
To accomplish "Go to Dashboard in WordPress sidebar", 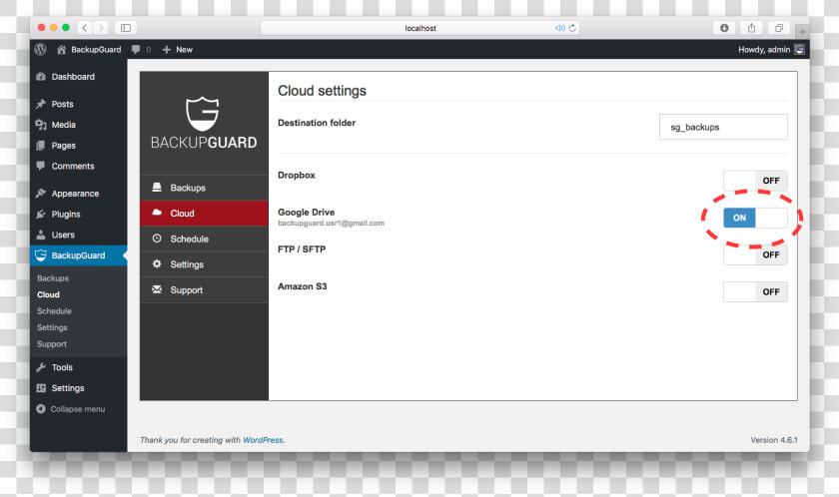I will point(78,77).
